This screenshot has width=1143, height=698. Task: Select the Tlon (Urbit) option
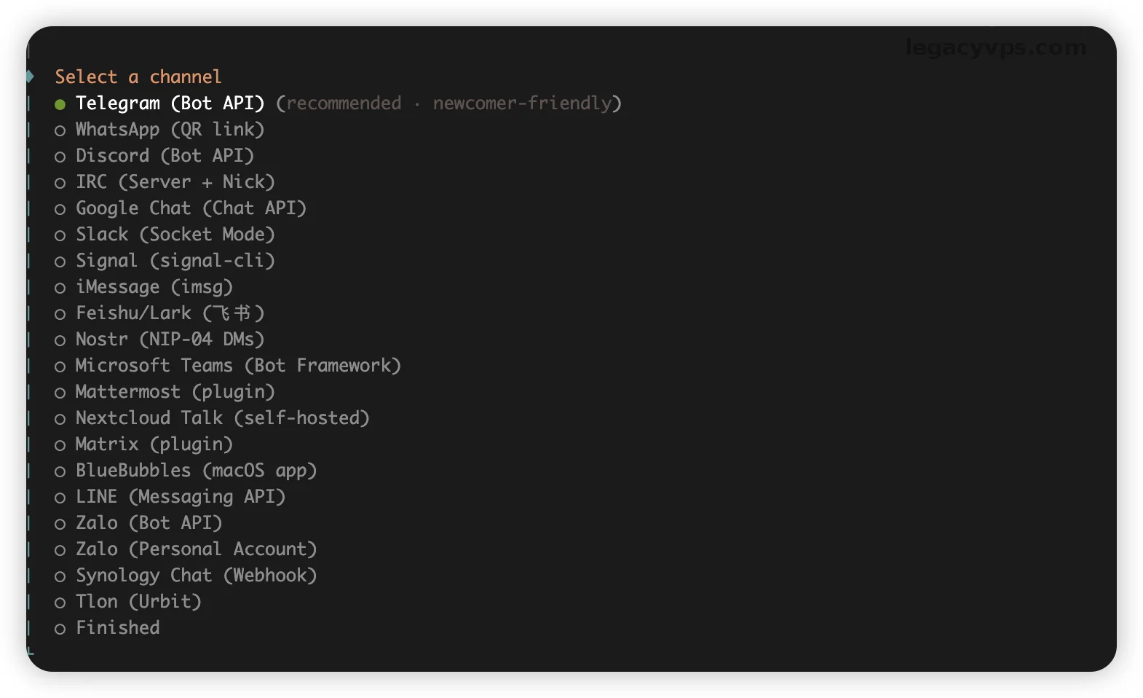point(138,602)
